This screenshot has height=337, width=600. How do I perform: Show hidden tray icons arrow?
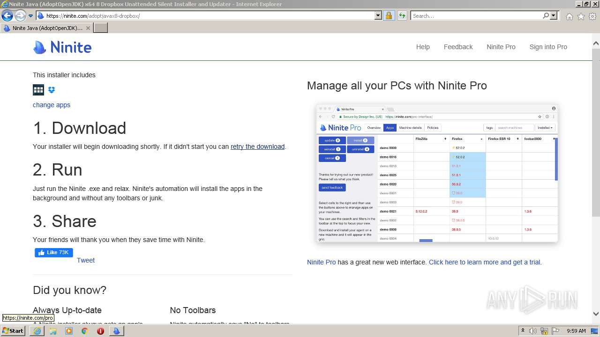[x=523, y=331]
